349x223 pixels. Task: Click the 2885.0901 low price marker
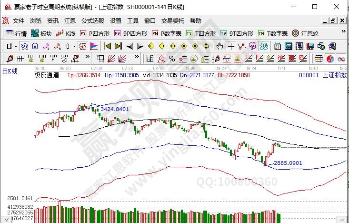click(288, 163)
